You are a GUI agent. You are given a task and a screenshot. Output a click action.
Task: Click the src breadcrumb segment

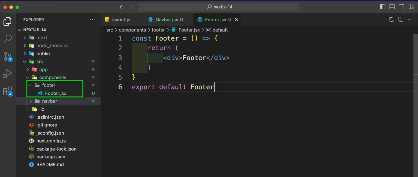click(110, 30)
